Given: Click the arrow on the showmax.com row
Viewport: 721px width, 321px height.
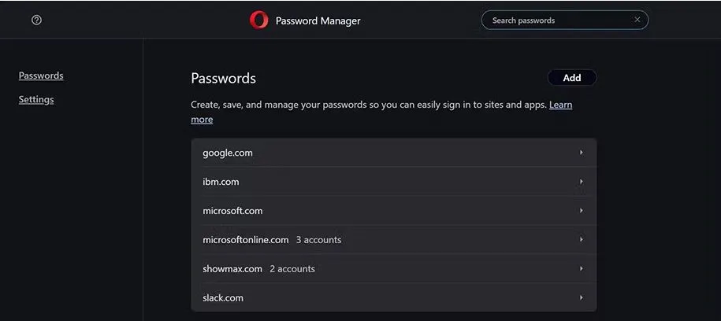Looking at the screenshot, I should pyautogui.click(x=582, y=269).
